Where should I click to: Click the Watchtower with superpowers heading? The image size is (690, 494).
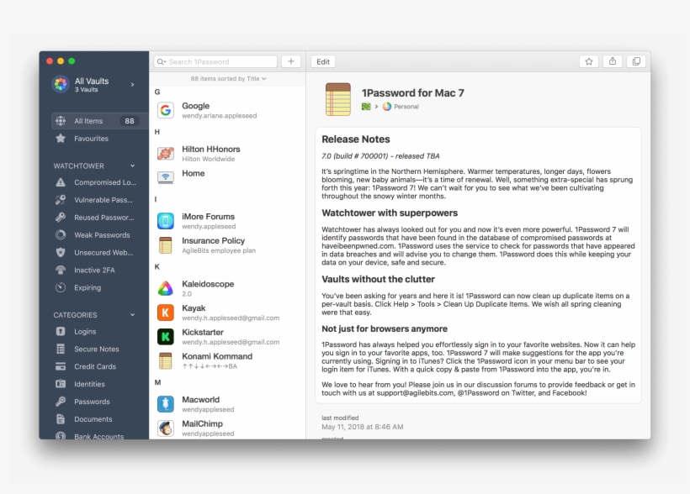390,213
